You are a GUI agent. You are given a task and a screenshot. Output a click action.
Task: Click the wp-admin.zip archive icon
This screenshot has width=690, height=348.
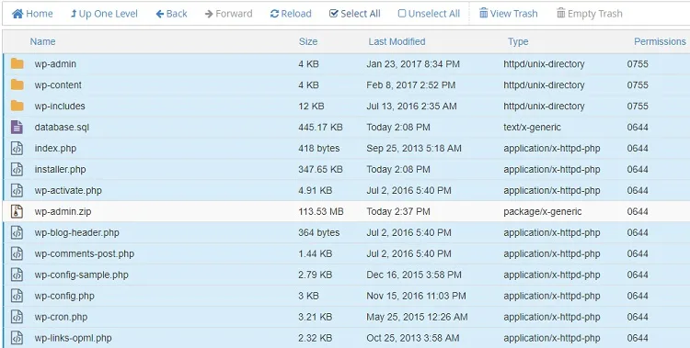17,211
